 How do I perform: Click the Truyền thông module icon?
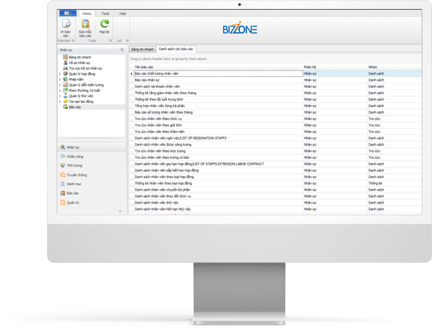point(62,175)
